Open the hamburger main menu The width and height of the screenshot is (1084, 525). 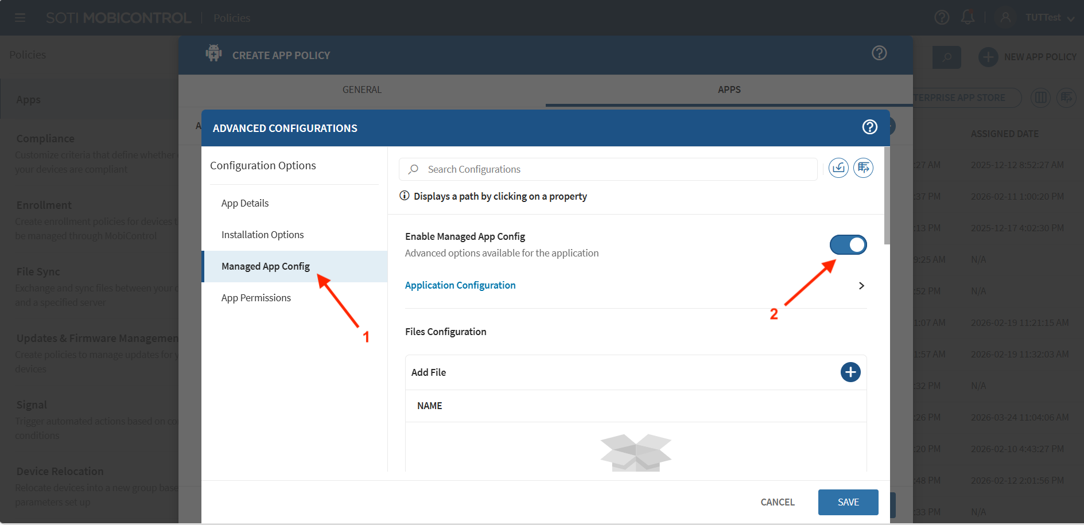click(20, 18)
